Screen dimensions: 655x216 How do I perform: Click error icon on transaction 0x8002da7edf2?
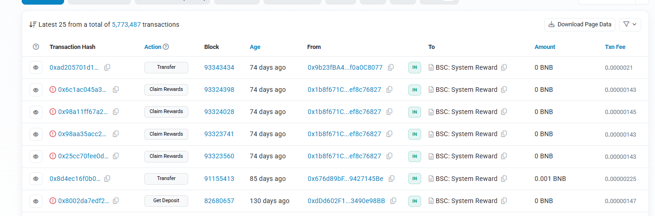tap(53, 201)
